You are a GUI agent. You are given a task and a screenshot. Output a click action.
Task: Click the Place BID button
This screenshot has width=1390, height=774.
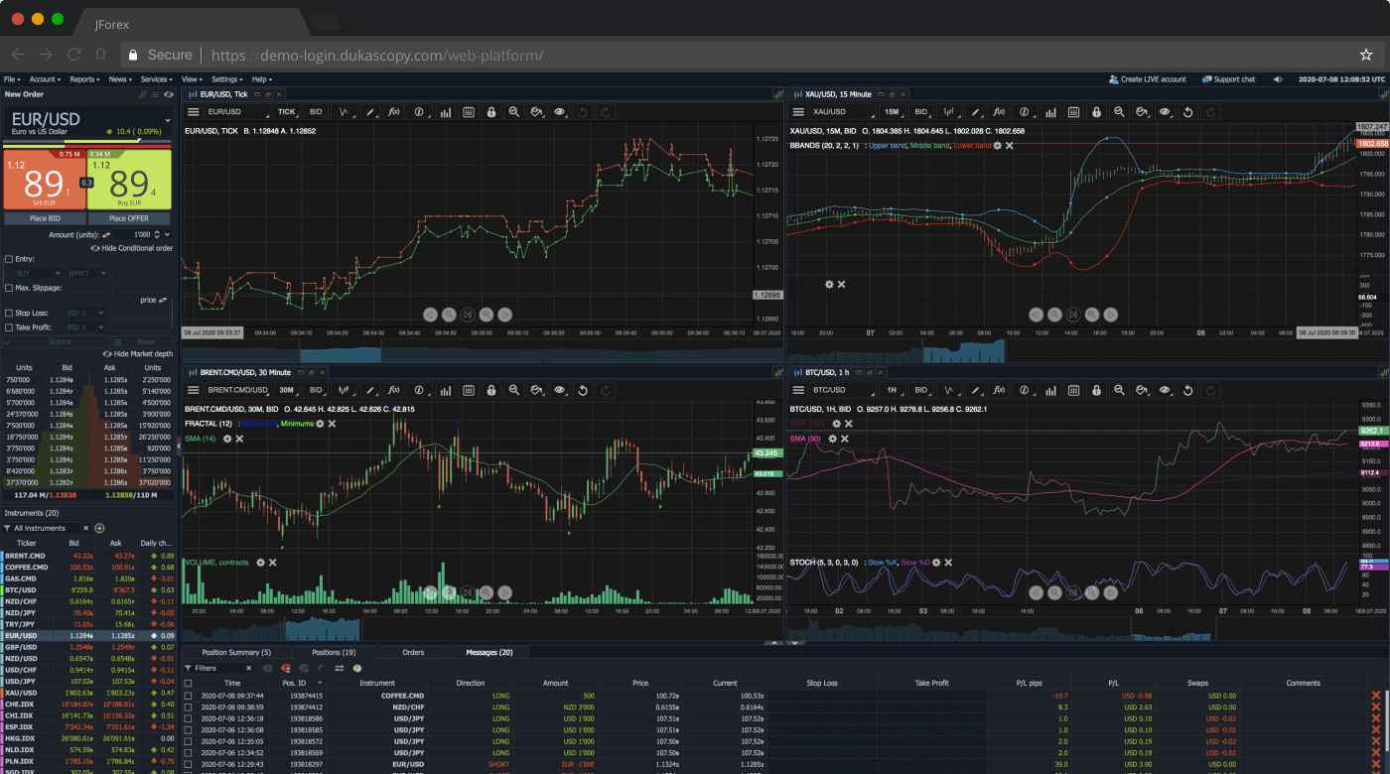point(45,218)
